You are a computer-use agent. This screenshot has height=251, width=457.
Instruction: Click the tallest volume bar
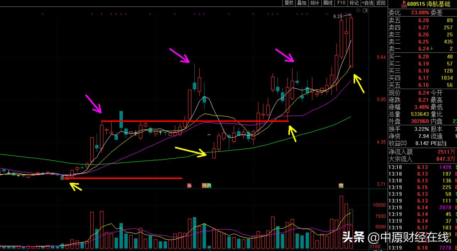[342, 222]
